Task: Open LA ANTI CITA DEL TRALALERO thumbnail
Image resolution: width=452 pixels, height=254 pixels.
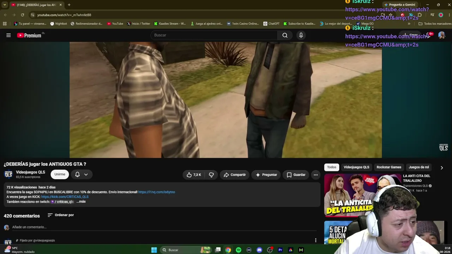Action: 363,195
